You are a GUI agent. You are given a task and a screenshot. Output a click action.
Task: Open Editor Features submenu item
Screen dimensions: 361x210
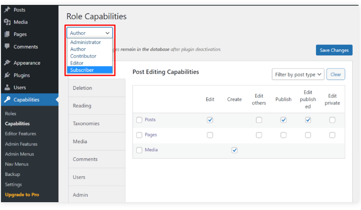[21, 134]
